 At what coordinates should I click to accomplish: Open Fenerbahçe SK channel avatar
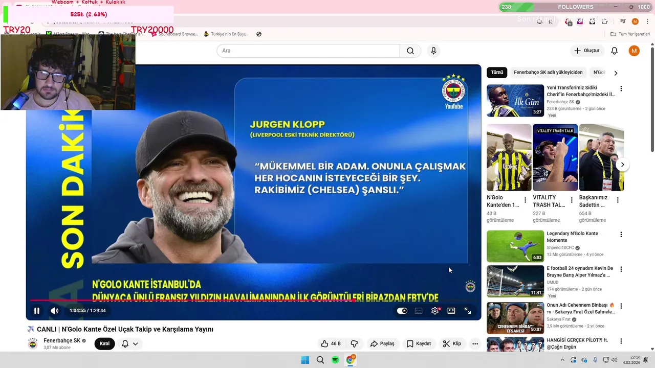pos(33,343)
